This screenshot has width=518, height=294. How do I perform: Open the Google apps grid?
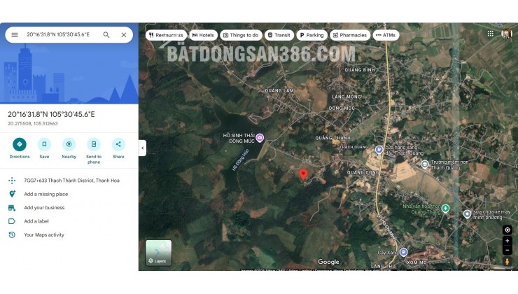coord(491,34)
